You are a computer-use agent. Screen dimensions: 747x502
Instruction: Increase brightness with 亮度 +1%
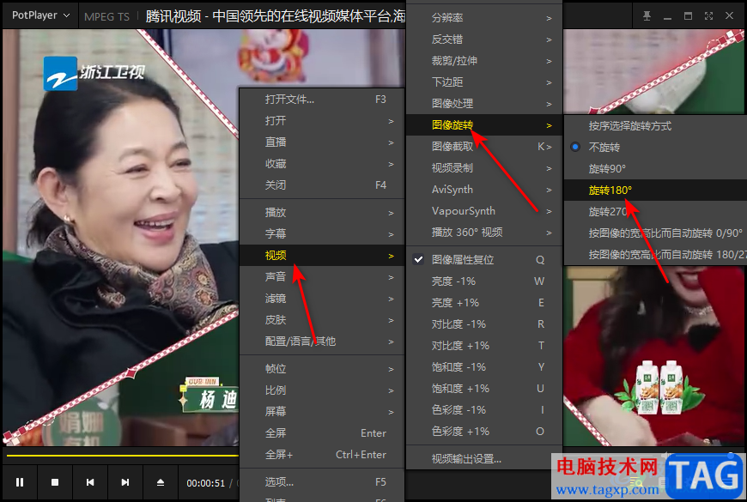484,302
